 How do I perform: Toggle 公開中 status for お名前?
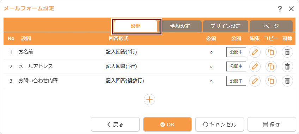(x=236, y=52)
